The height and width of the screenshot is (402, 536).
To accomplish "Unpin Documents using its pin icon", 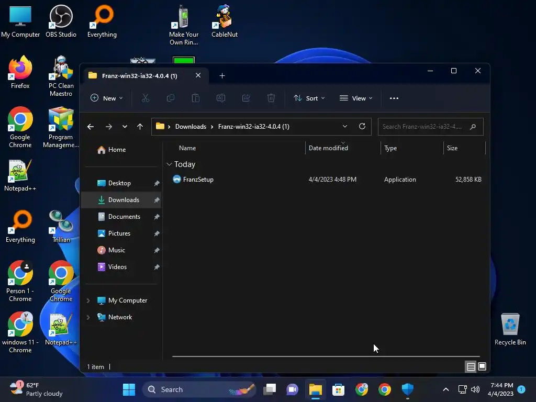I will coord(157,217).
